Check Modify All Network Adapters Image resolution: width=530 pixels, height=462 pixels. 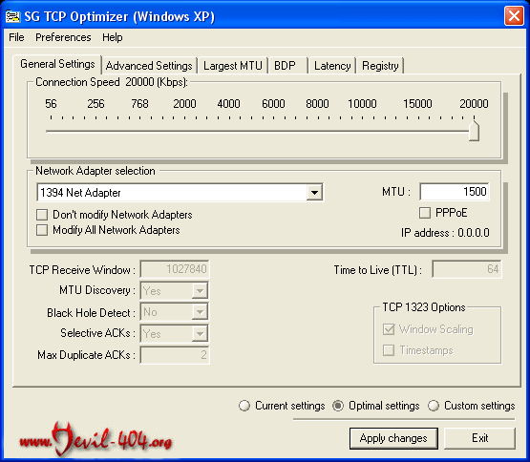[42, 230]
